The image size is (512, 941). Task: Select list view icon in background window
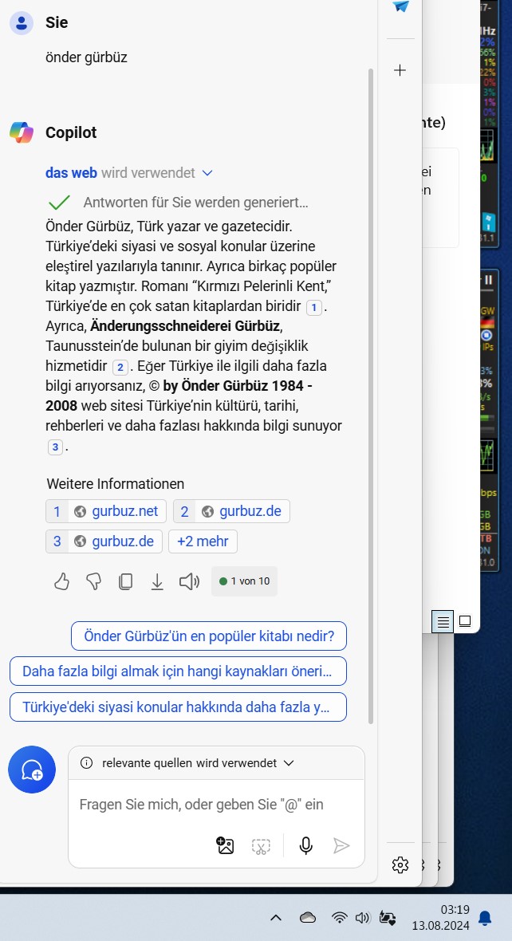443,622
